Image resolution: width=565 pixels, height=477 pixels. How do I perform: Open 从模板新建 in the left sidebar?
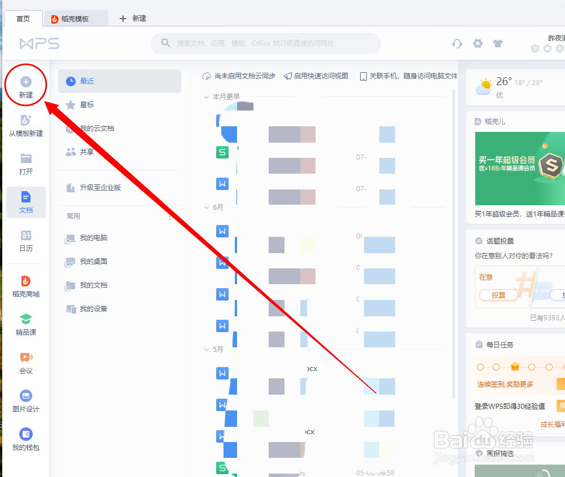tap(25, 125)
